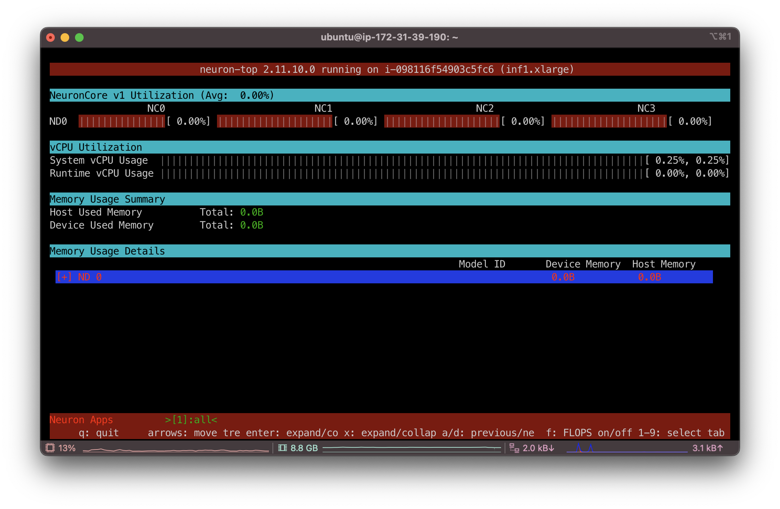
Task: Click the 3.1 kB upload status entry
Action: click(708, 448)
